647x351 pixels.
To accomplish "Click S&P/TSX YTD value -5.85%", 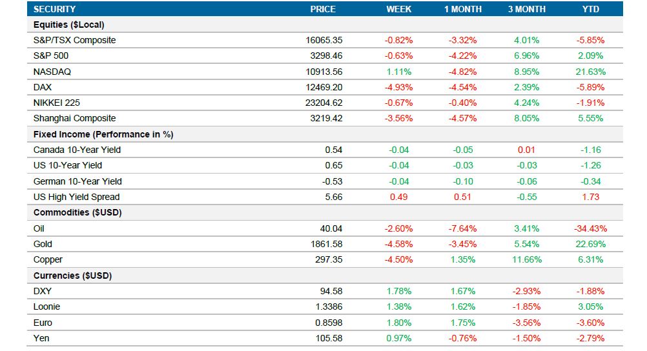I will pos(590,41).
